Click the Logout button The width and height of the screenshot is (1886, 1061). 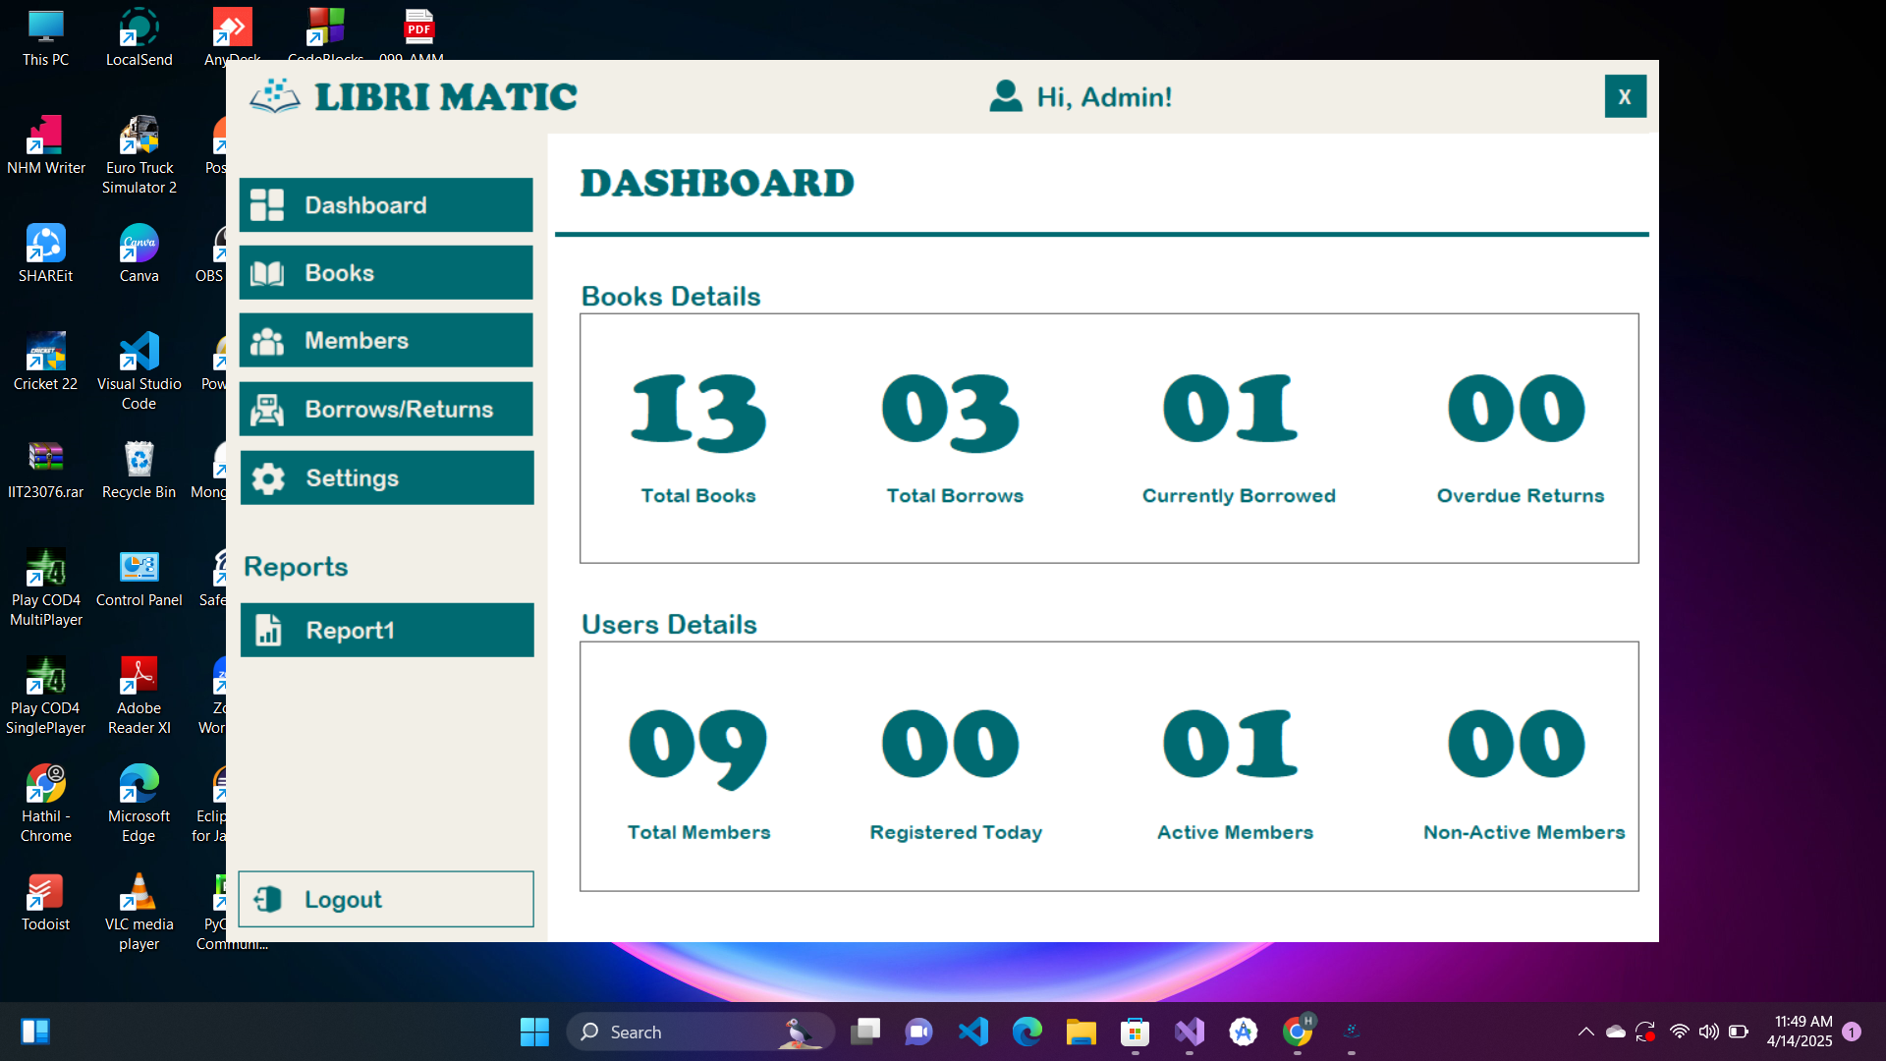point(386,899)
